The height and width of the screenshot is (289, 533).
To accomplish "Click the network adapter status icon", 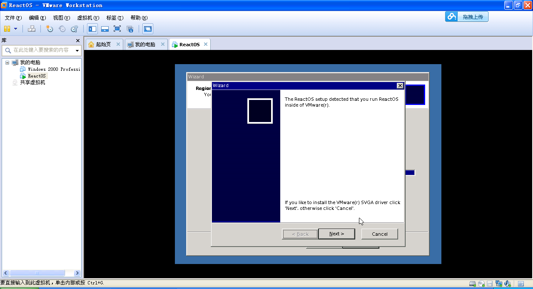I will click(499, 284).
